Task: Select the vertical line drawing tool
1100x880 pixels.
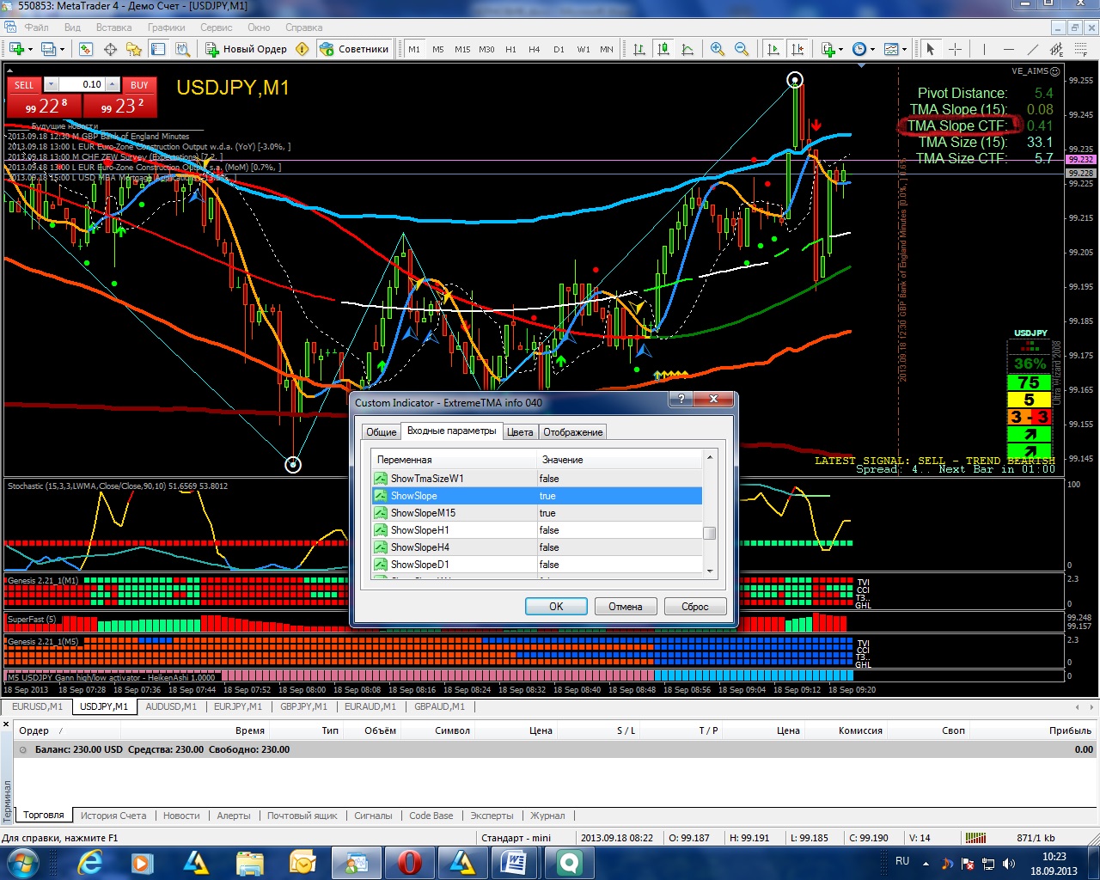Action: point(984,49)
